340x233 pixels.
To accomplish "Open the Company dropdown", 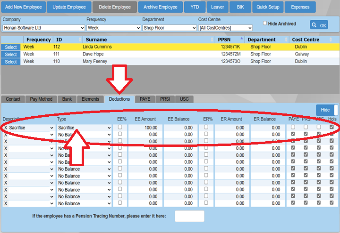I will (x=42, y=28).
